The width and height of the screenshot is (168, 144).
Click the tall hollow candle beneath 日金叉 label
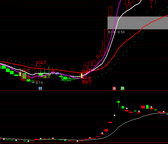point(37,73)
